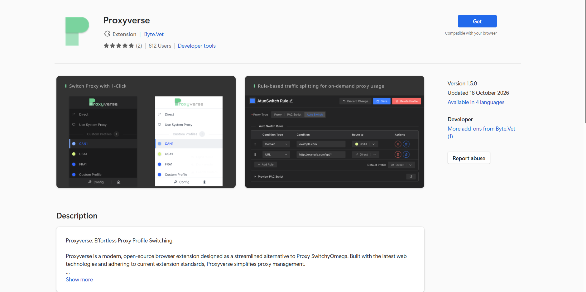Image resolution: width=586 pixels, height=292 pixels.
Task: Click the Report abuse button
Action: pyautogui.click(x=469, y=158)
